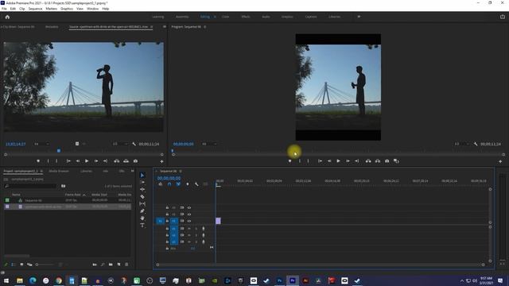This screenshot has height=286, width=509.
Task: Toggle Snap in timeline
Action: pos(169,184)
